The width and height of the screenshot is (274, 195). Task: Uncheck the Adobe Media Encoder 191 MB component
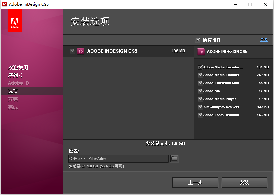coord(200,67)
